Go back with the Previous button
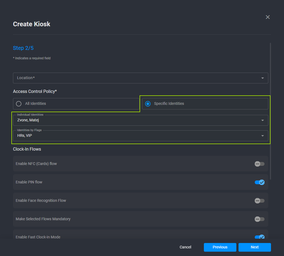Viewport: 284px width, 256px height. click(220, 247)
